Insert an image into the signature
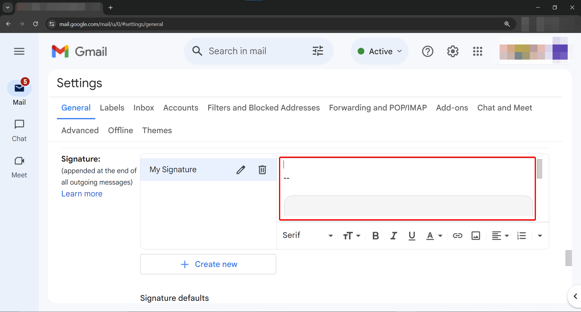This screenshot has width=581, height=312. pyautogui.click(x=476, y=235)
